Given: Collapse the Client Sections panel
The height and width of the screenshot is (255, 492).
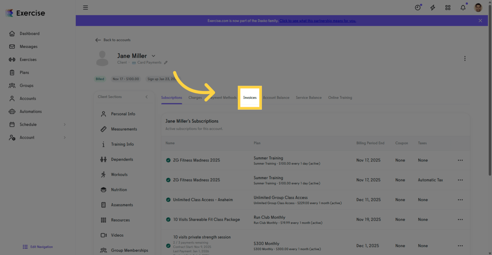Looking at the screenshot, I should 146,97.
